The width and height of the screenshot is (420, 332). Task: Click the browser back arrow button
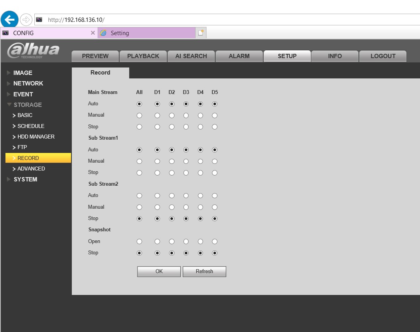click(x=10, y=19)
